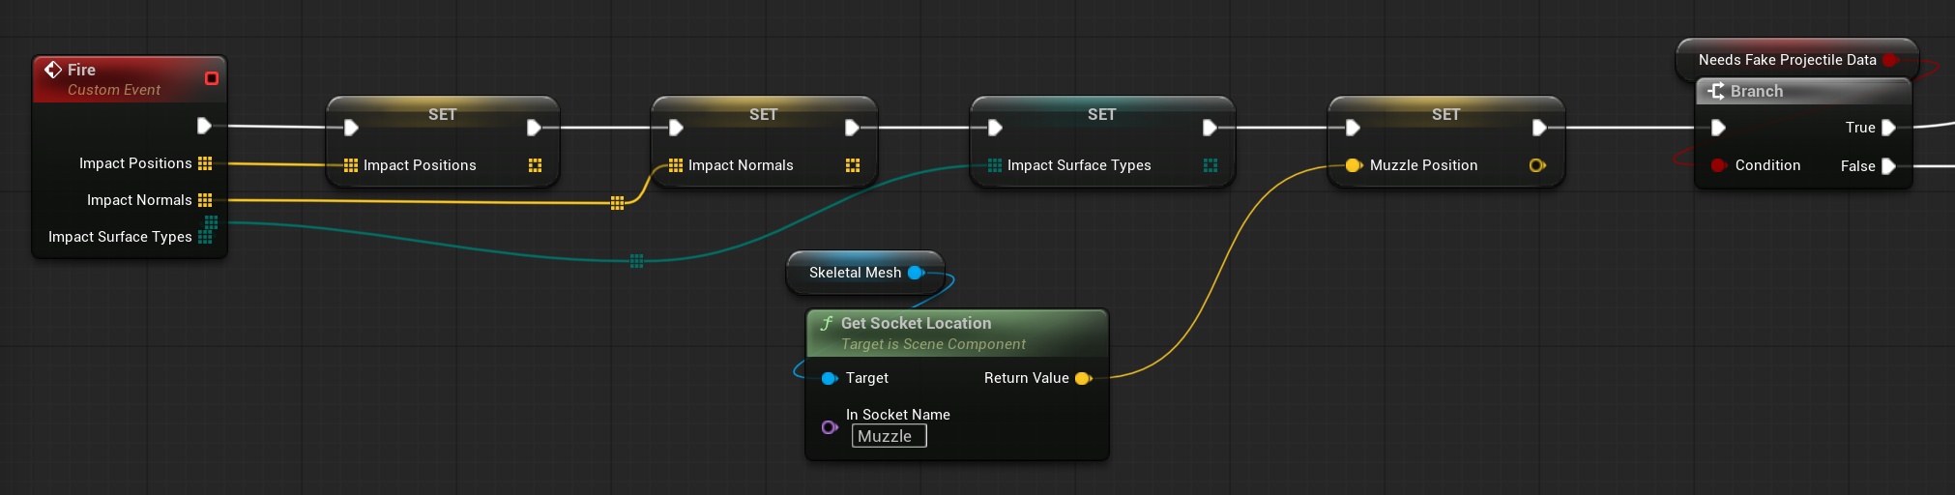The width and height of the screenshot is (1955, 495).
Task: Click the teal reroute node on Surface Types wire
Action: click(x=636, y=261)
